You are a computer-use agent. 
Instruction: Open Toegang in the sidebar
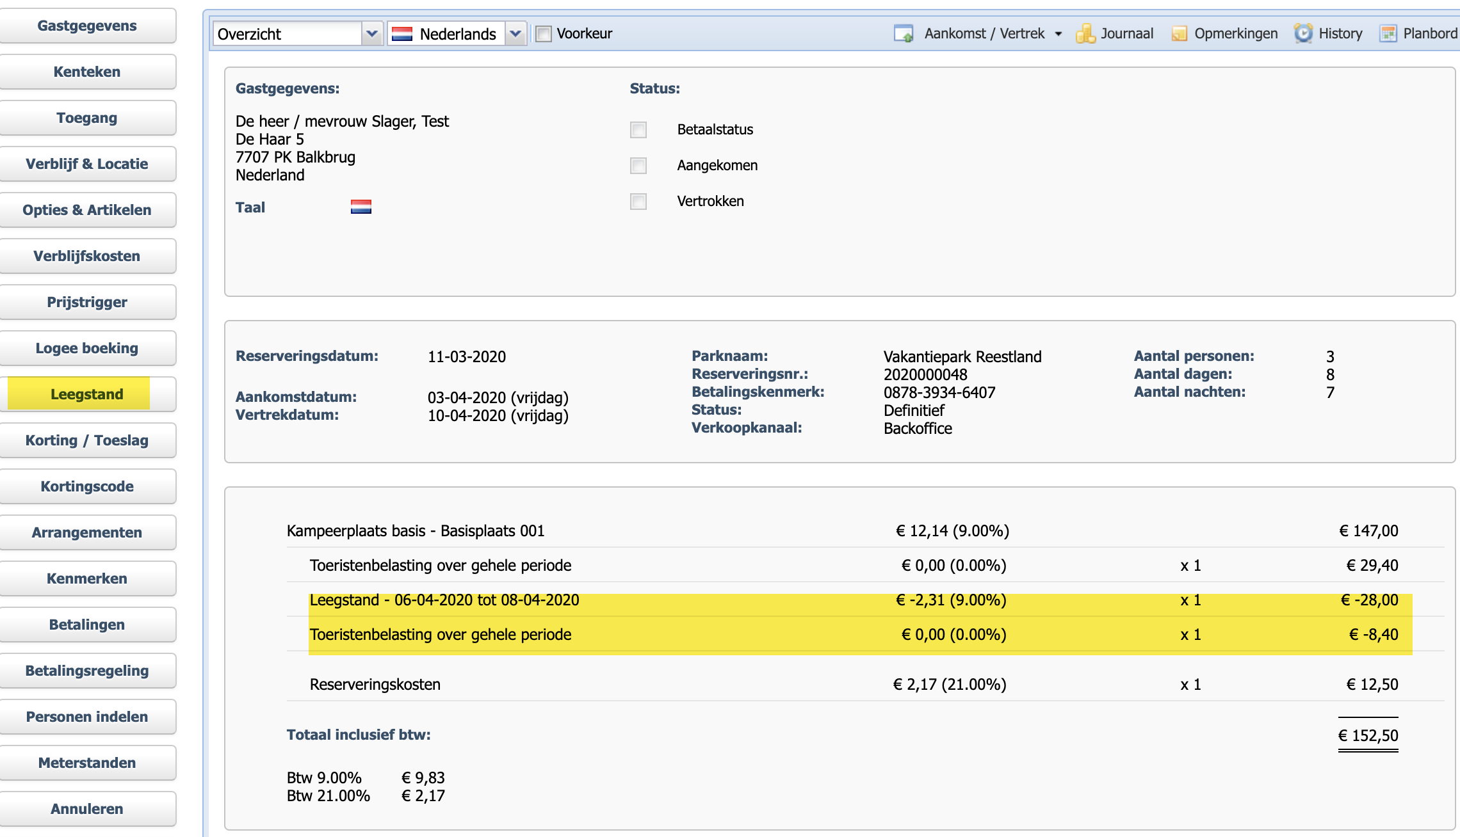click(x=87, y=118)
